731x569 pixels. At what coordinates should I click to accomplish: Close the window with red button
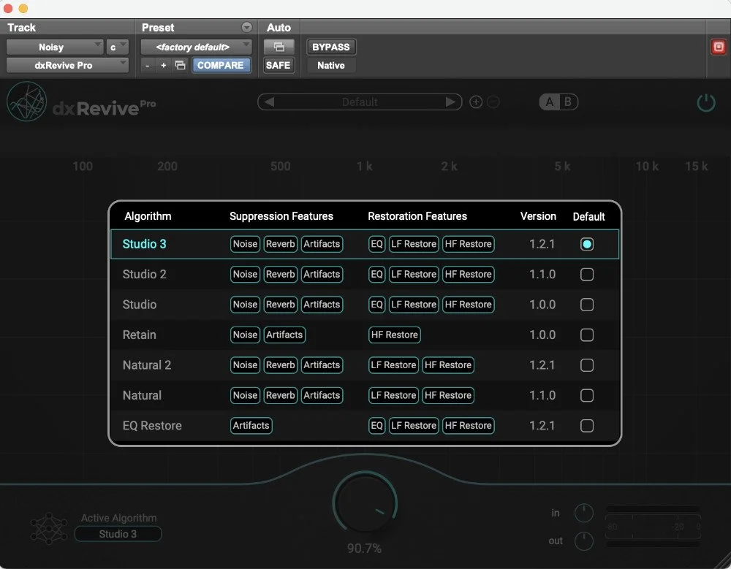[8, 8]
